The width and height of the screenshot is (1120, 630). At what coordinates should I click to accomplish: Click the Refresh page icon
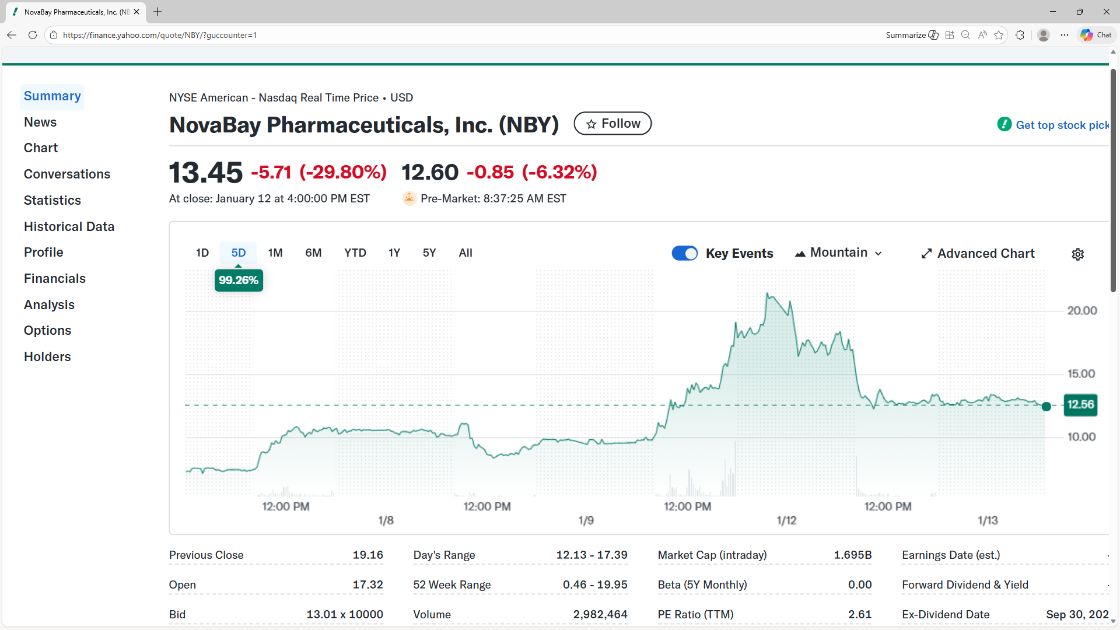click(33, 35)
